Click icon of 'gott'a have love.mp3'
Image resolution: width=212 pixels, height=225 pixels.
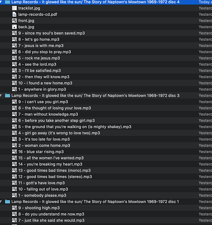[x=14, y=183]
